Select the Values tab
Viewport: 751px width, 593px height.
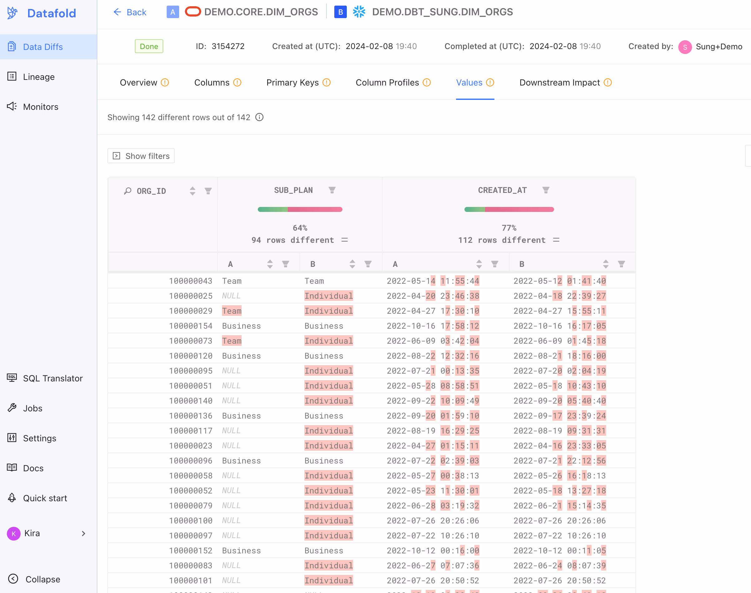click(x=475, y=83)
